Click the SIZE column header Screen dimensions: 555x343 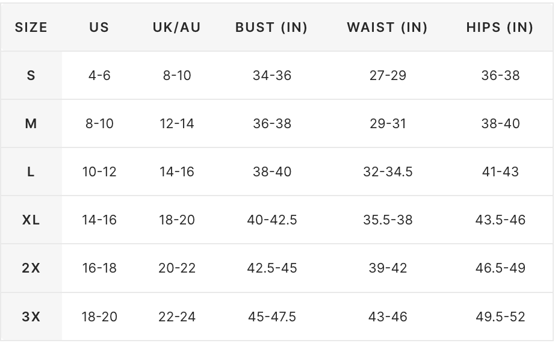tap(31, 28)
